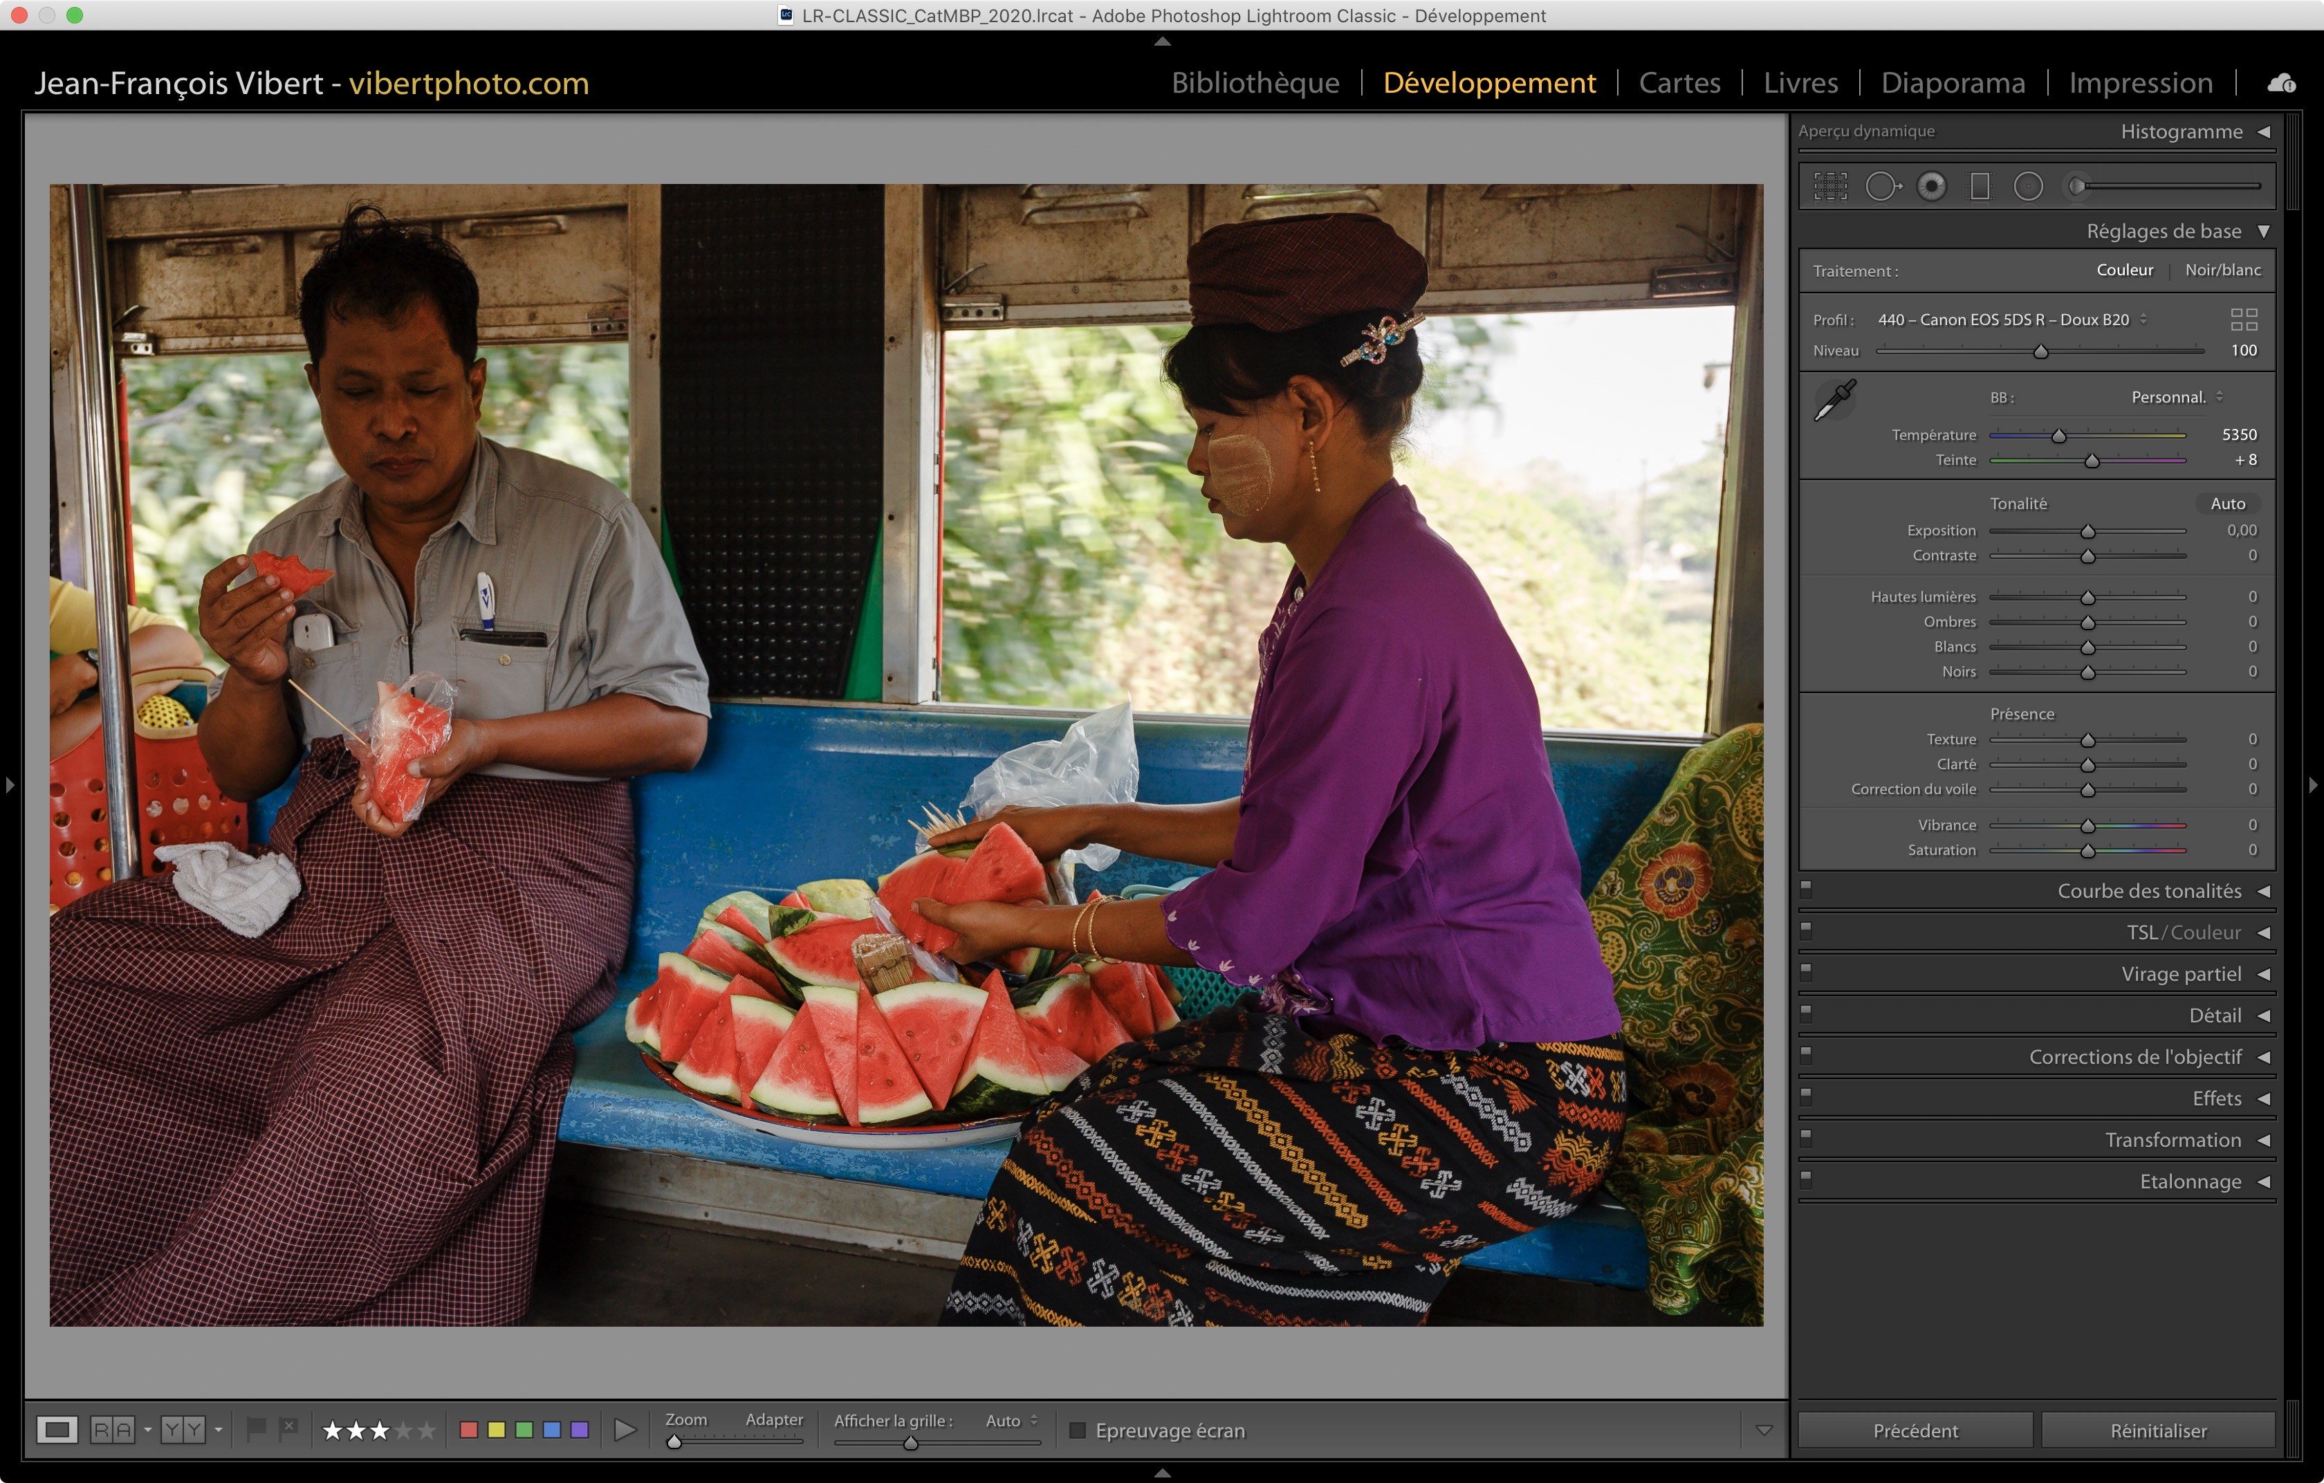Click the Réinitialiser button
Image resolution: width=2324 pixels, height=1483 pixels.
click(x=2157, y=1430)
